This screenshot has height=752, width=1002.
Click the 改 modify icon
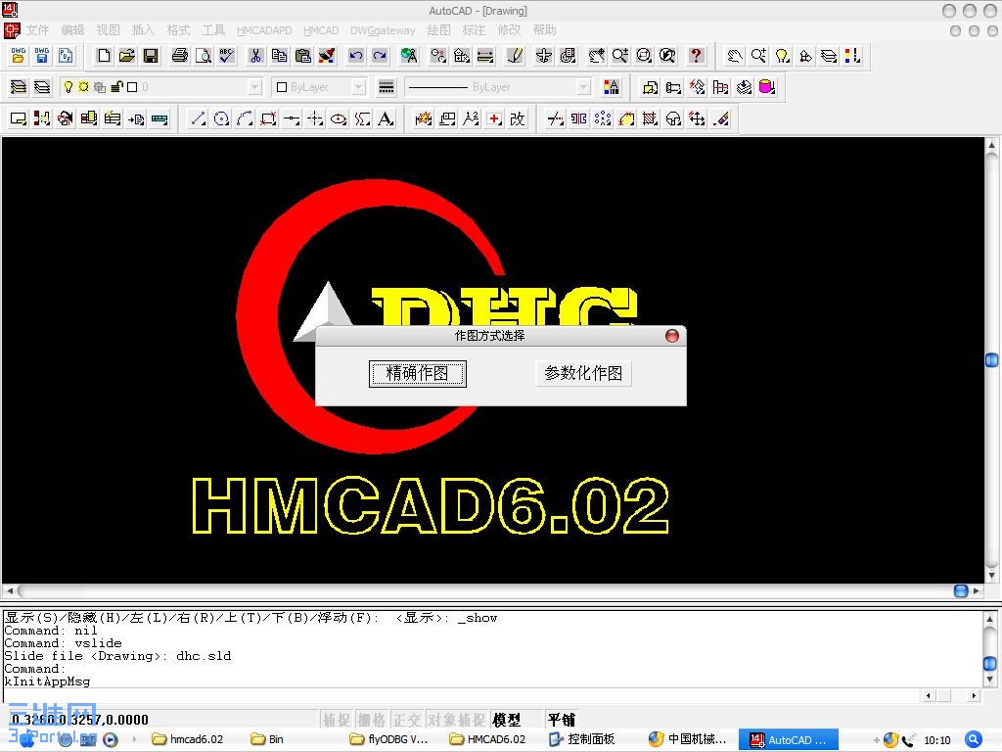pyautogui.click(x=518, y=118)
